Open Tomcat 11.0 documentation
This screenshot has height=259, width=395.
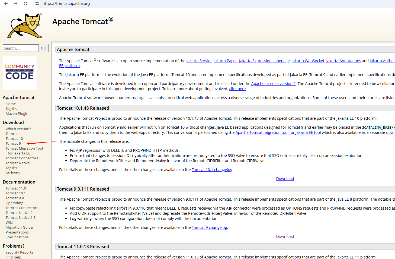point(16,188)
